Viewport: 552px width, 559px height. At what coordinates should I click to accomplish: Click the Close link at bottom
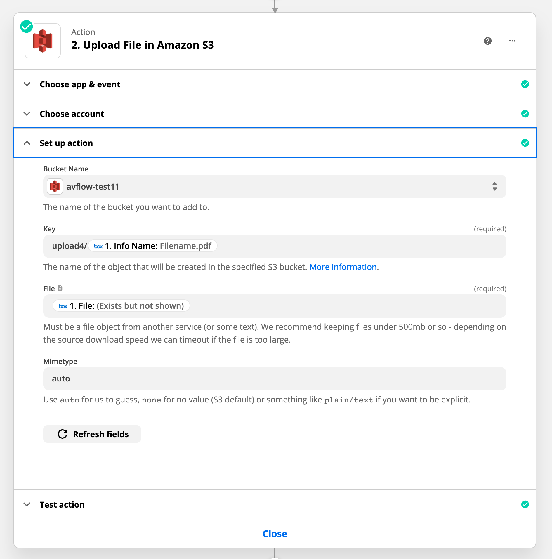click(x=275, y=534)
